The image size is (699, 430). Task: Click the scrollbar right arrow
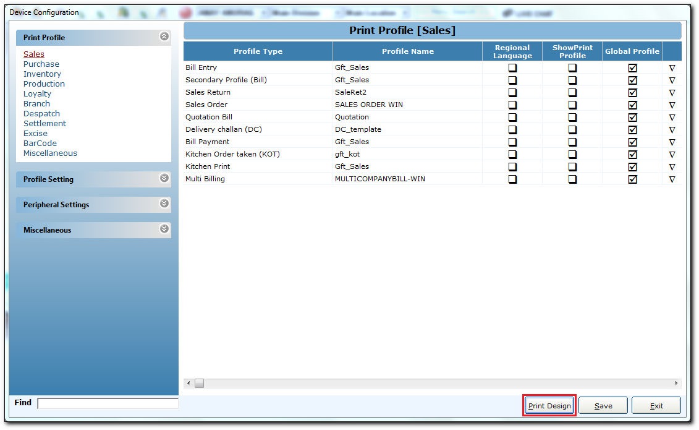[676, 384]
